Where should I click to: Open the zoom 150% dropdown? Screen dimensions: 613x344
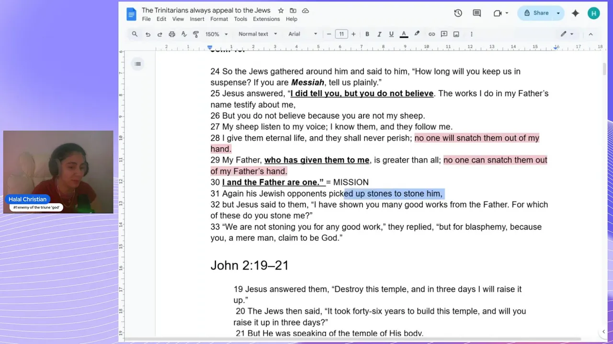pyautogui.click(x=216, y=34)
